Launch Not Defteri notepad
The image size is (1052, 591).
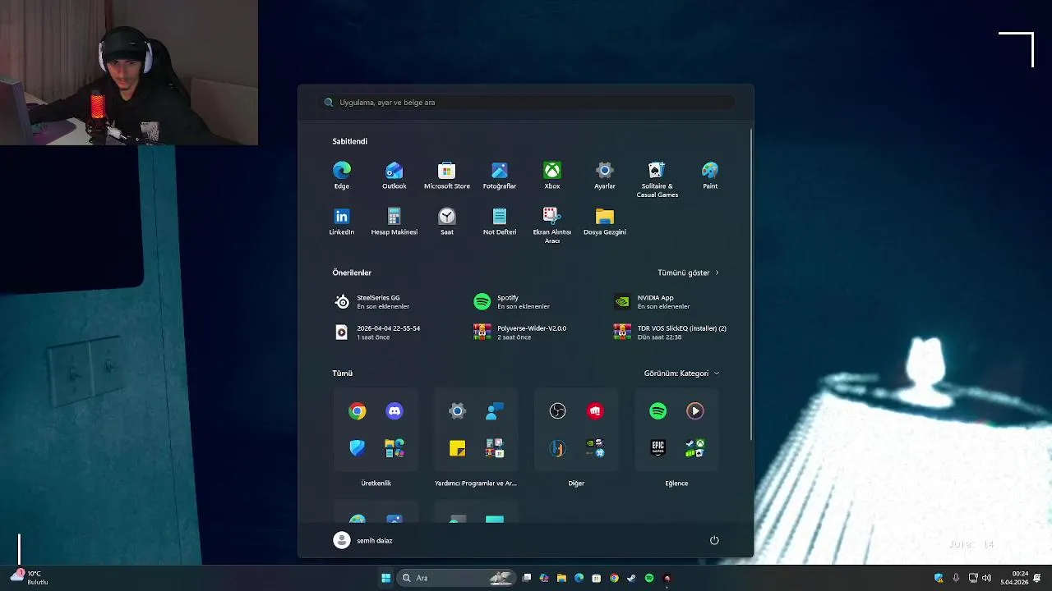click(500, 222)
